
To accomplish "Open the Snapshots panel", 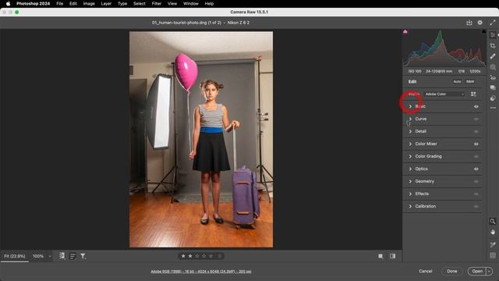I will point(493,87).
